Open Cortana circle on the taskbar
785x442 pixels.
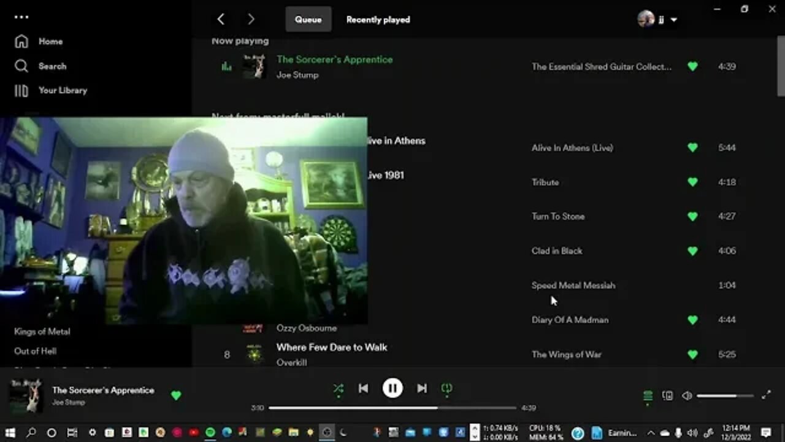pyautogui.click(x=52, y=433)
